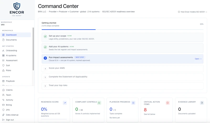This screenshot has height=123, width=210.
Task: Click the Onboarding pencil icon
Action: click(3, 51)
